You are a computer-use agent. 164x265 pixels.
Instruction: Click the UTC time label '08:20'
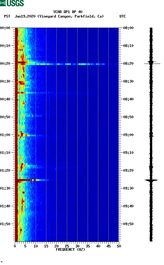(x=128, y=64)
